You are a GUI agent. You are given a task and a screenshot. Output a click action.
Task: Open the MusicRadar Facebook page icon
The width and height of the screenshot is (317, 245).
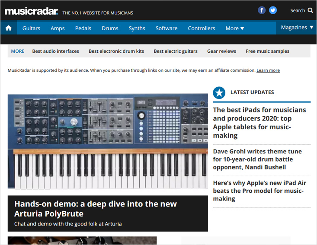tap(262, 10)
